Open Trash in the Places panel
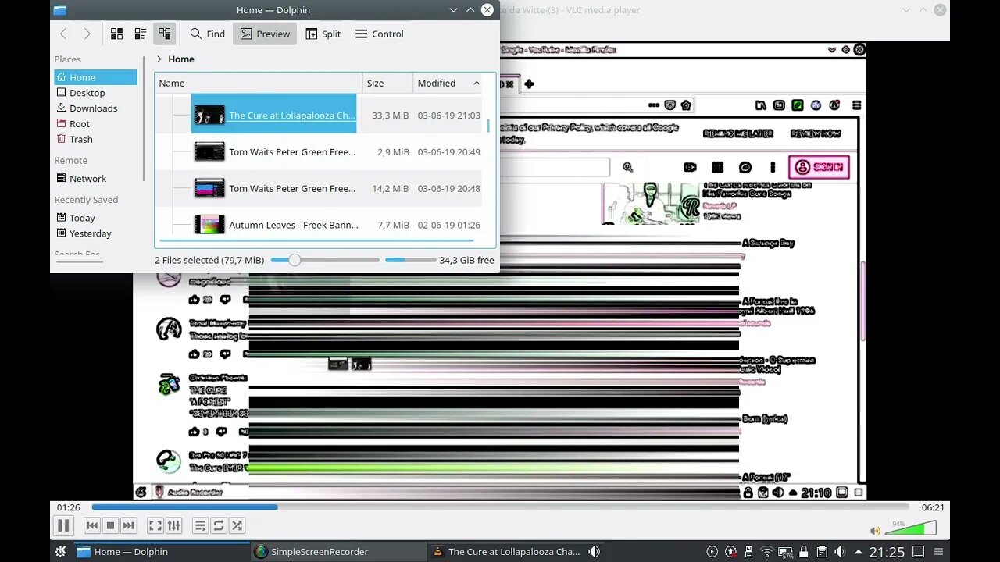1000x562 pixels. 95,140
